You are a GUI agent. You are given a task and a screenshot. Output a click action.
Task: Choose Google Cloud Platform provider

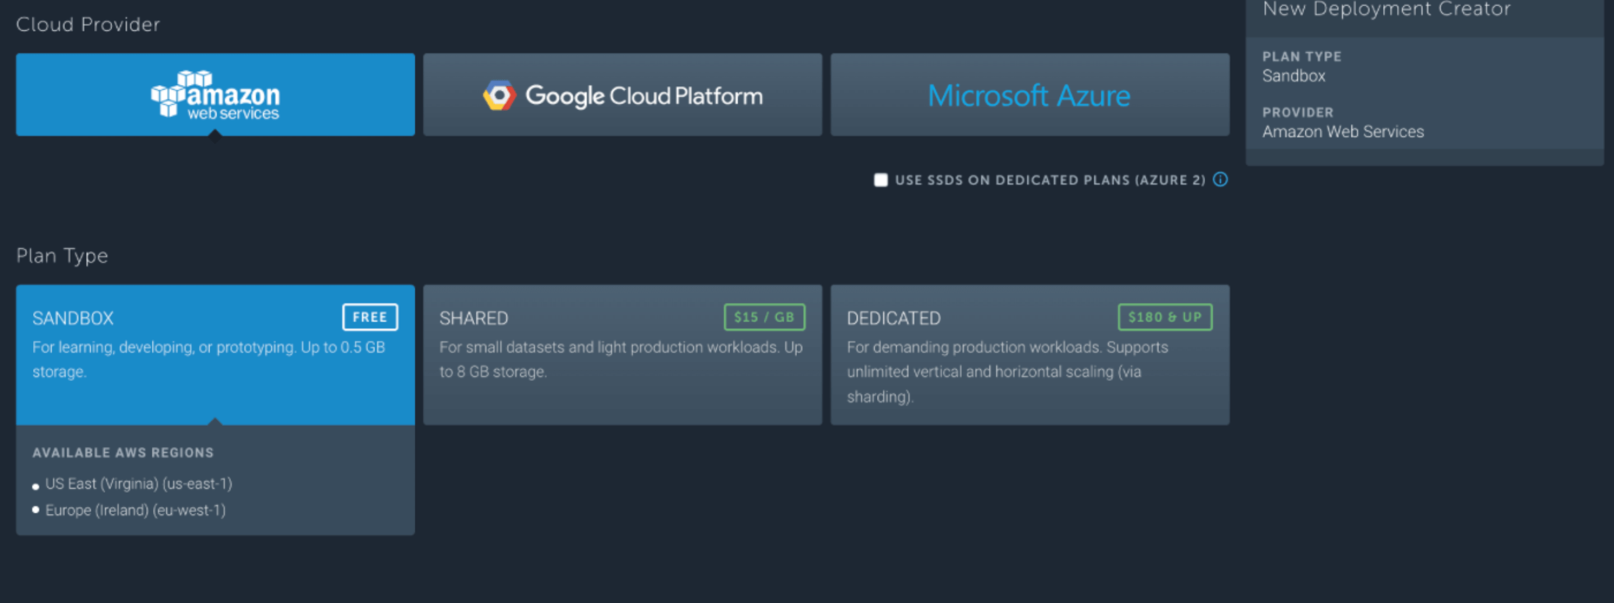tap(622, 95)
